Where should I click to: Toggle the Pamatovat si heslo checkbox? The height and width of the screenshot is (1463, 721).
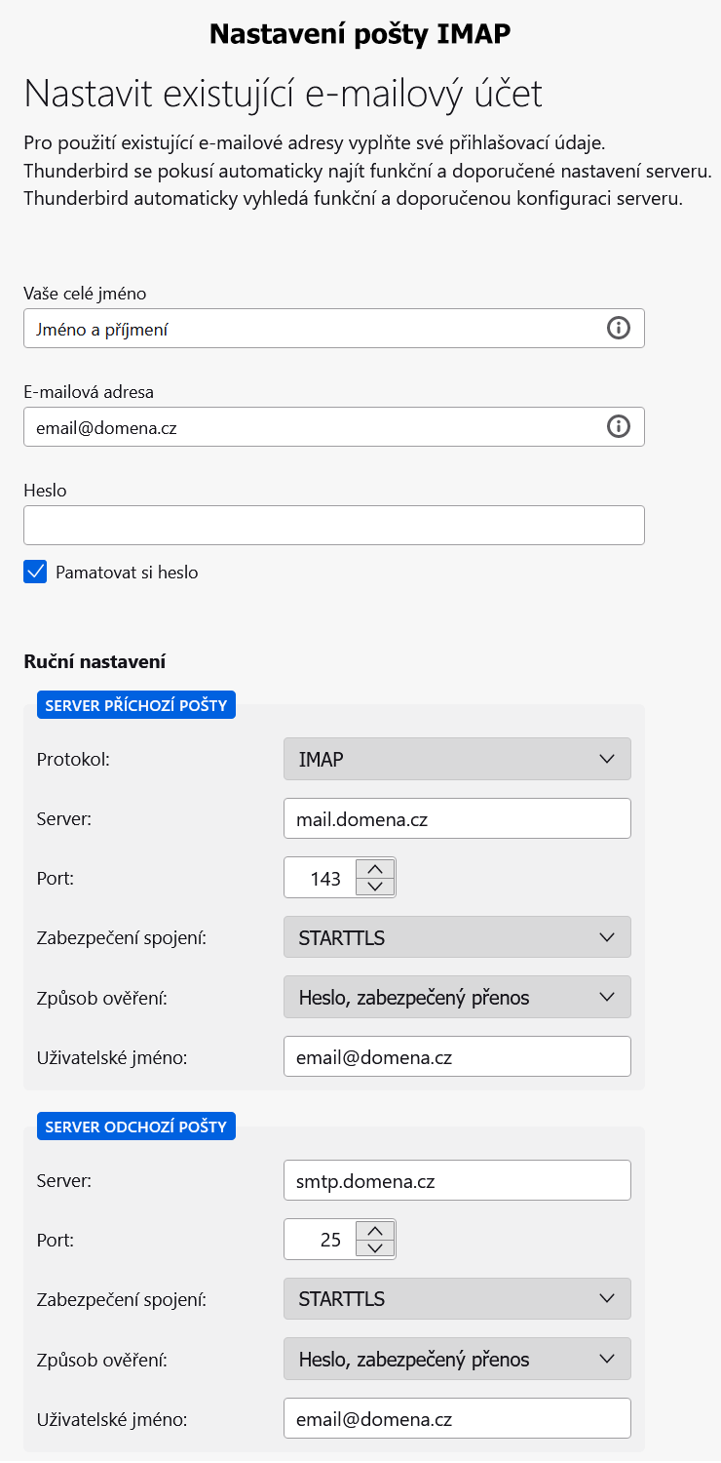point(35,572)
